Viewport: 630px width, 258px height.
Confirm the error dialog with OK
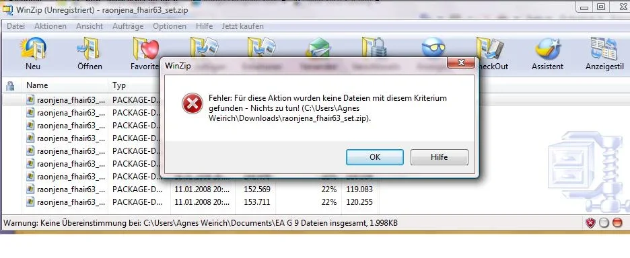tap(375, 157)
